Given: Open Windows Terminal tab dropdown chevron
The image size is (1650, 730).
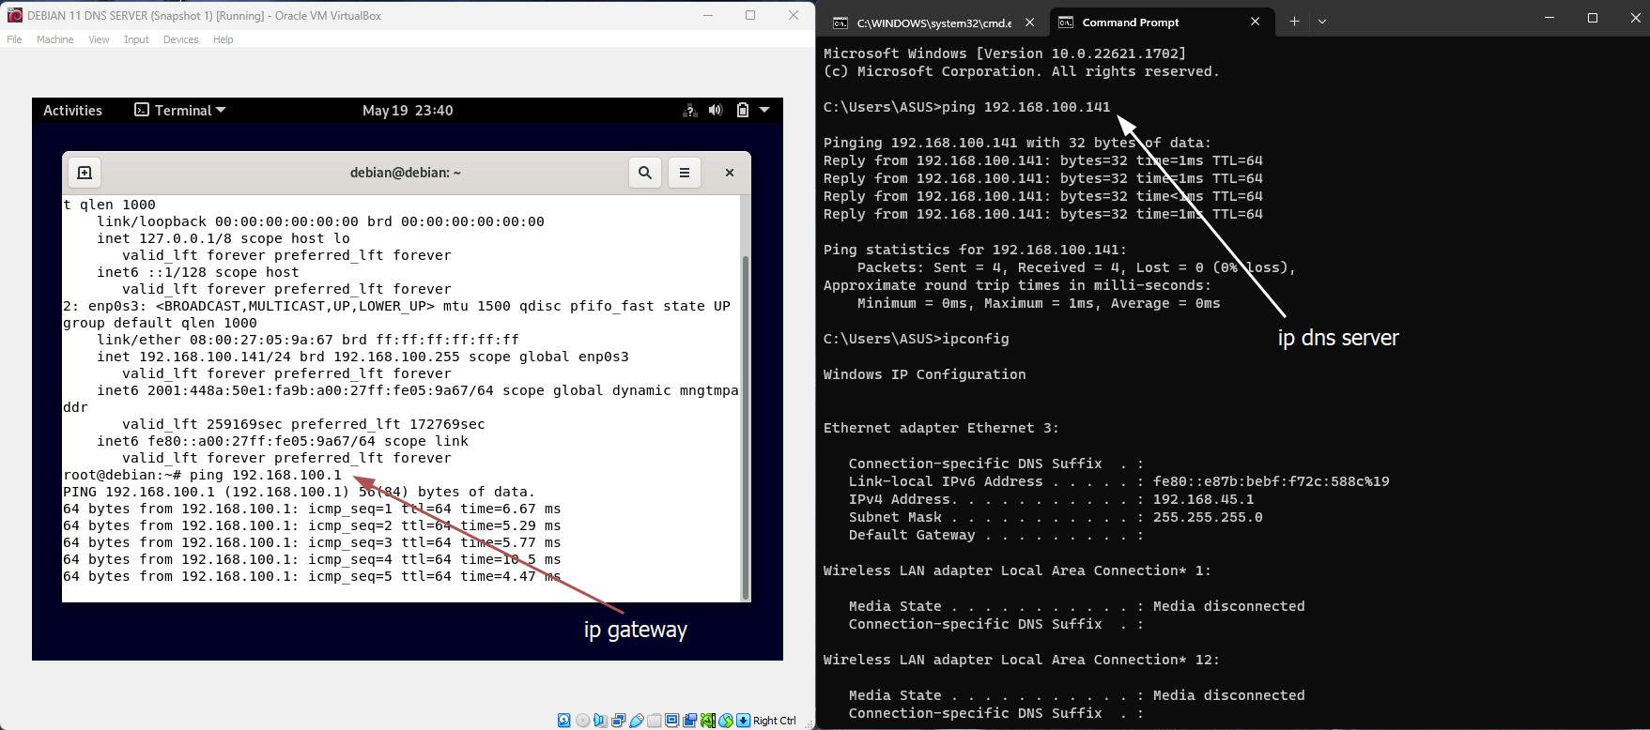Looking at the screenshot, I should pyautogui.click(x=1322, y=22).
